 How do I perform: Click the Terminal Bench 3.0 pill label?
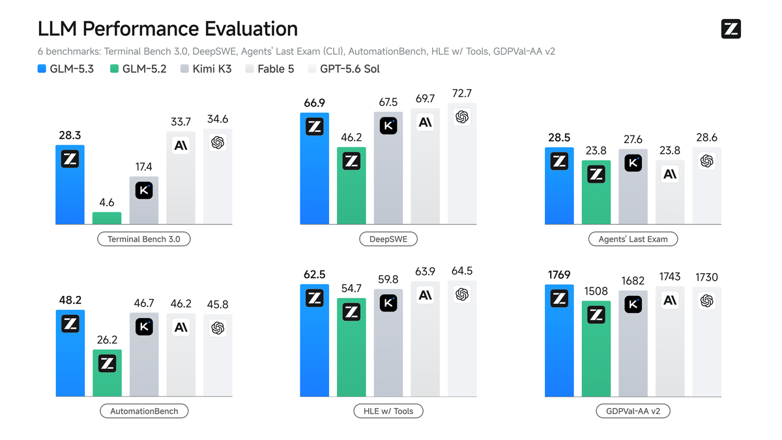[144, 239]
